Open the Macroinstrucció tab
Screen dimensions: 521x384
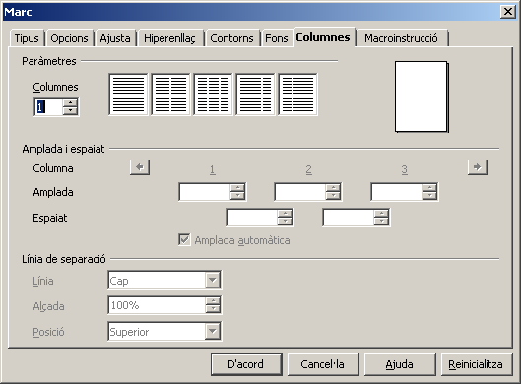pos(401,38)
